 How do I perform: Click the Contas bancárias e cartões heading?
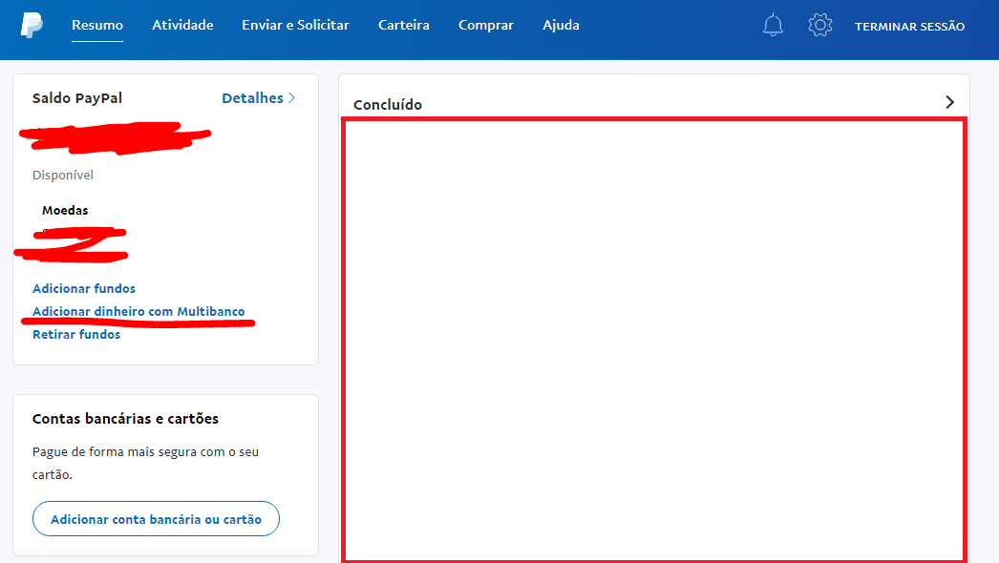(125, 418)
